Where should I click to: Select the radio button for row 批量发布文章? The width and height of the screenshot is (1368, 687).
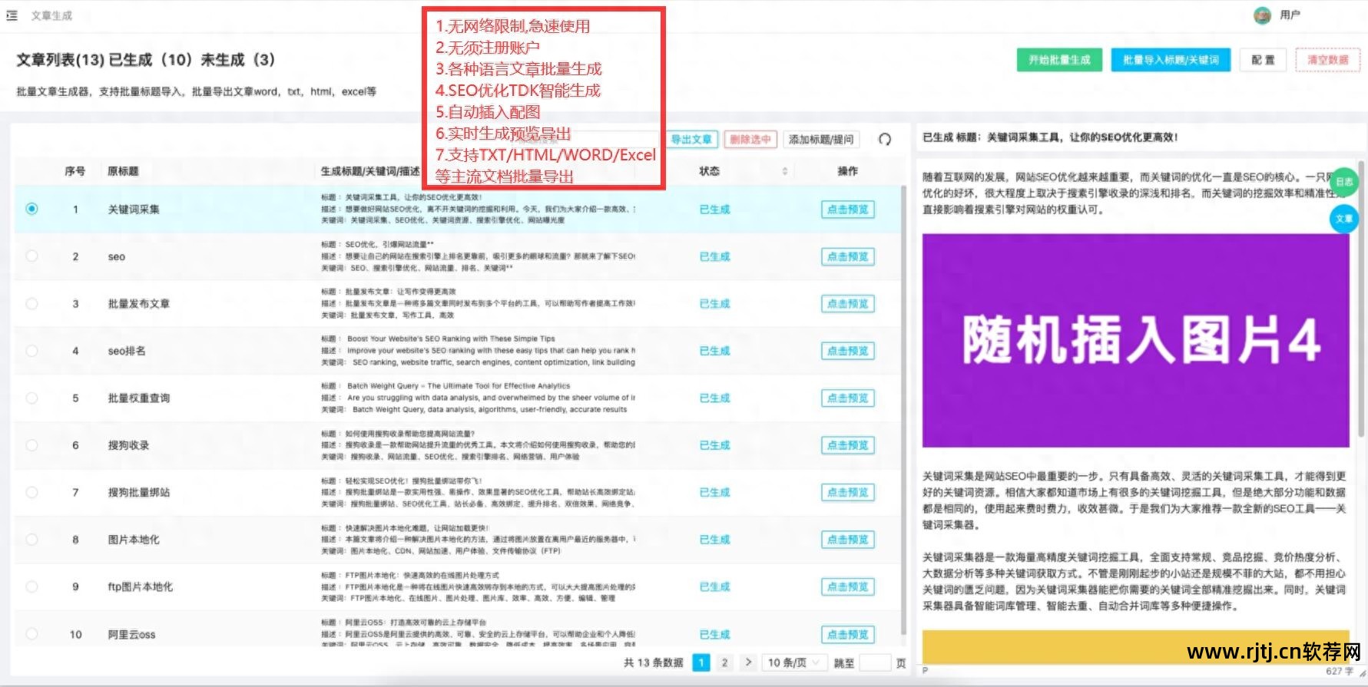pyautogui.click(x=31, y=304)
